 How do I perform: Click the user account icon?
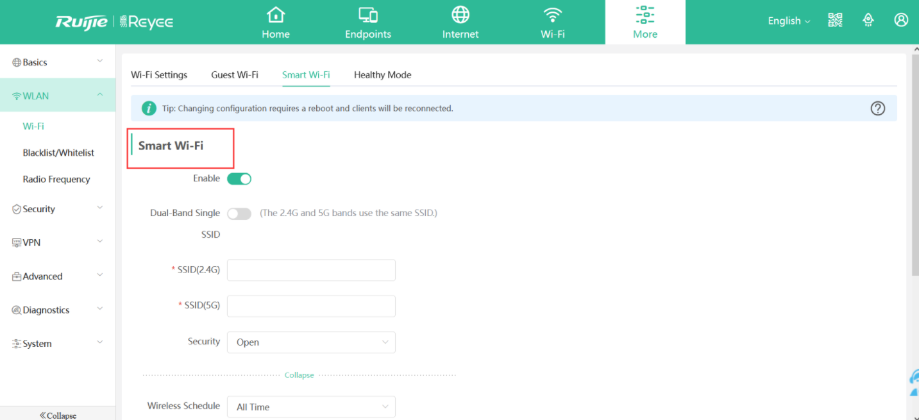pos(901,21)
